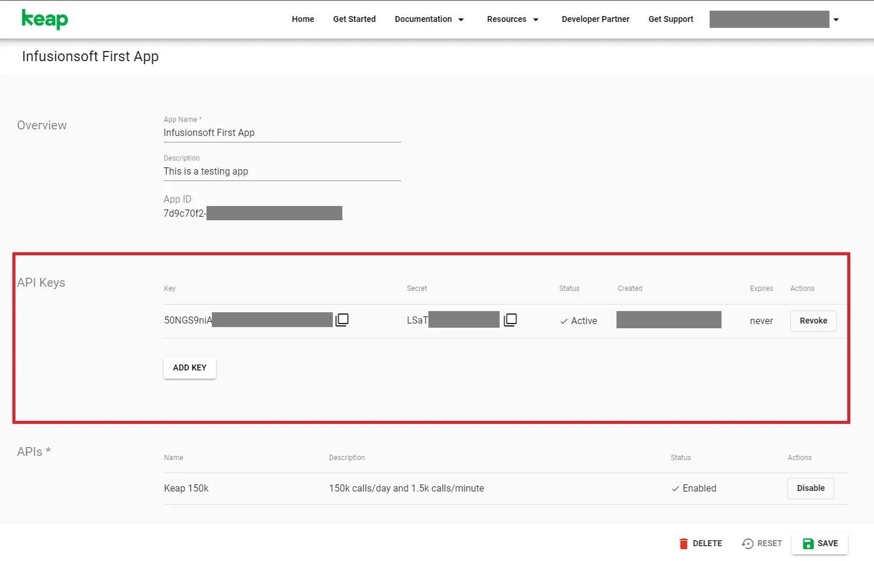This screenshot has width=874, height=561.
Task: Click the green floppy disk save icon
Action: click(808, 543)
